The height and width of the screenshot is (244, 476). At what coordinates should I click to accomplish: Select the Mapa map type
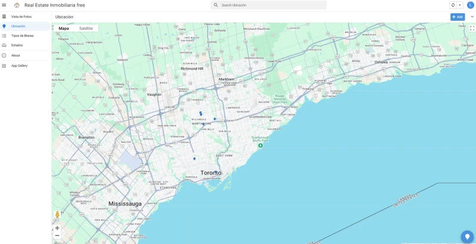(x=64, y=28)
